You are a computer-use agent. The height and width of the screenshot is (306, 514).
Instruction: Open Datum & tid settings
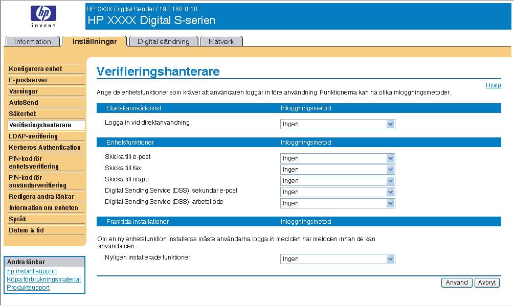[46, 230]
